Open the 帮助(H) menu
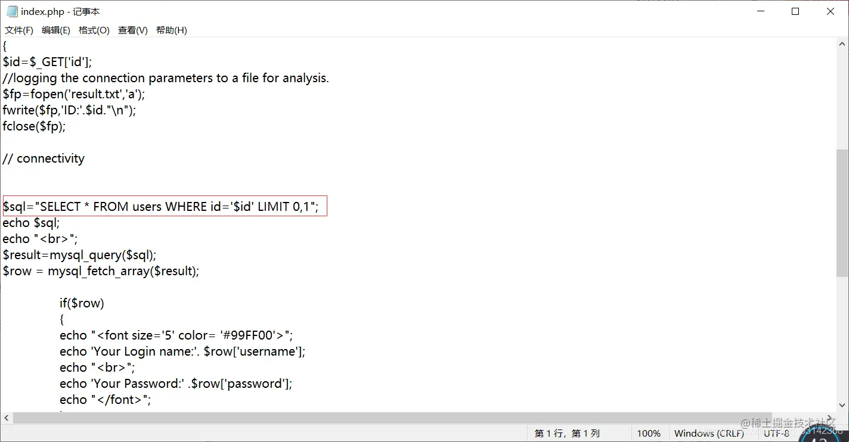 click(x=172, y=30)
